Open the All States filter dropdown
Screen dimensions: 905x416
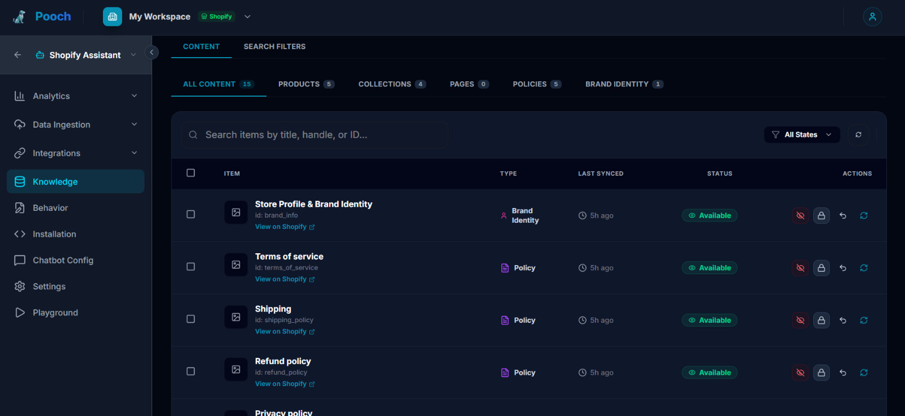pos(801,135)
